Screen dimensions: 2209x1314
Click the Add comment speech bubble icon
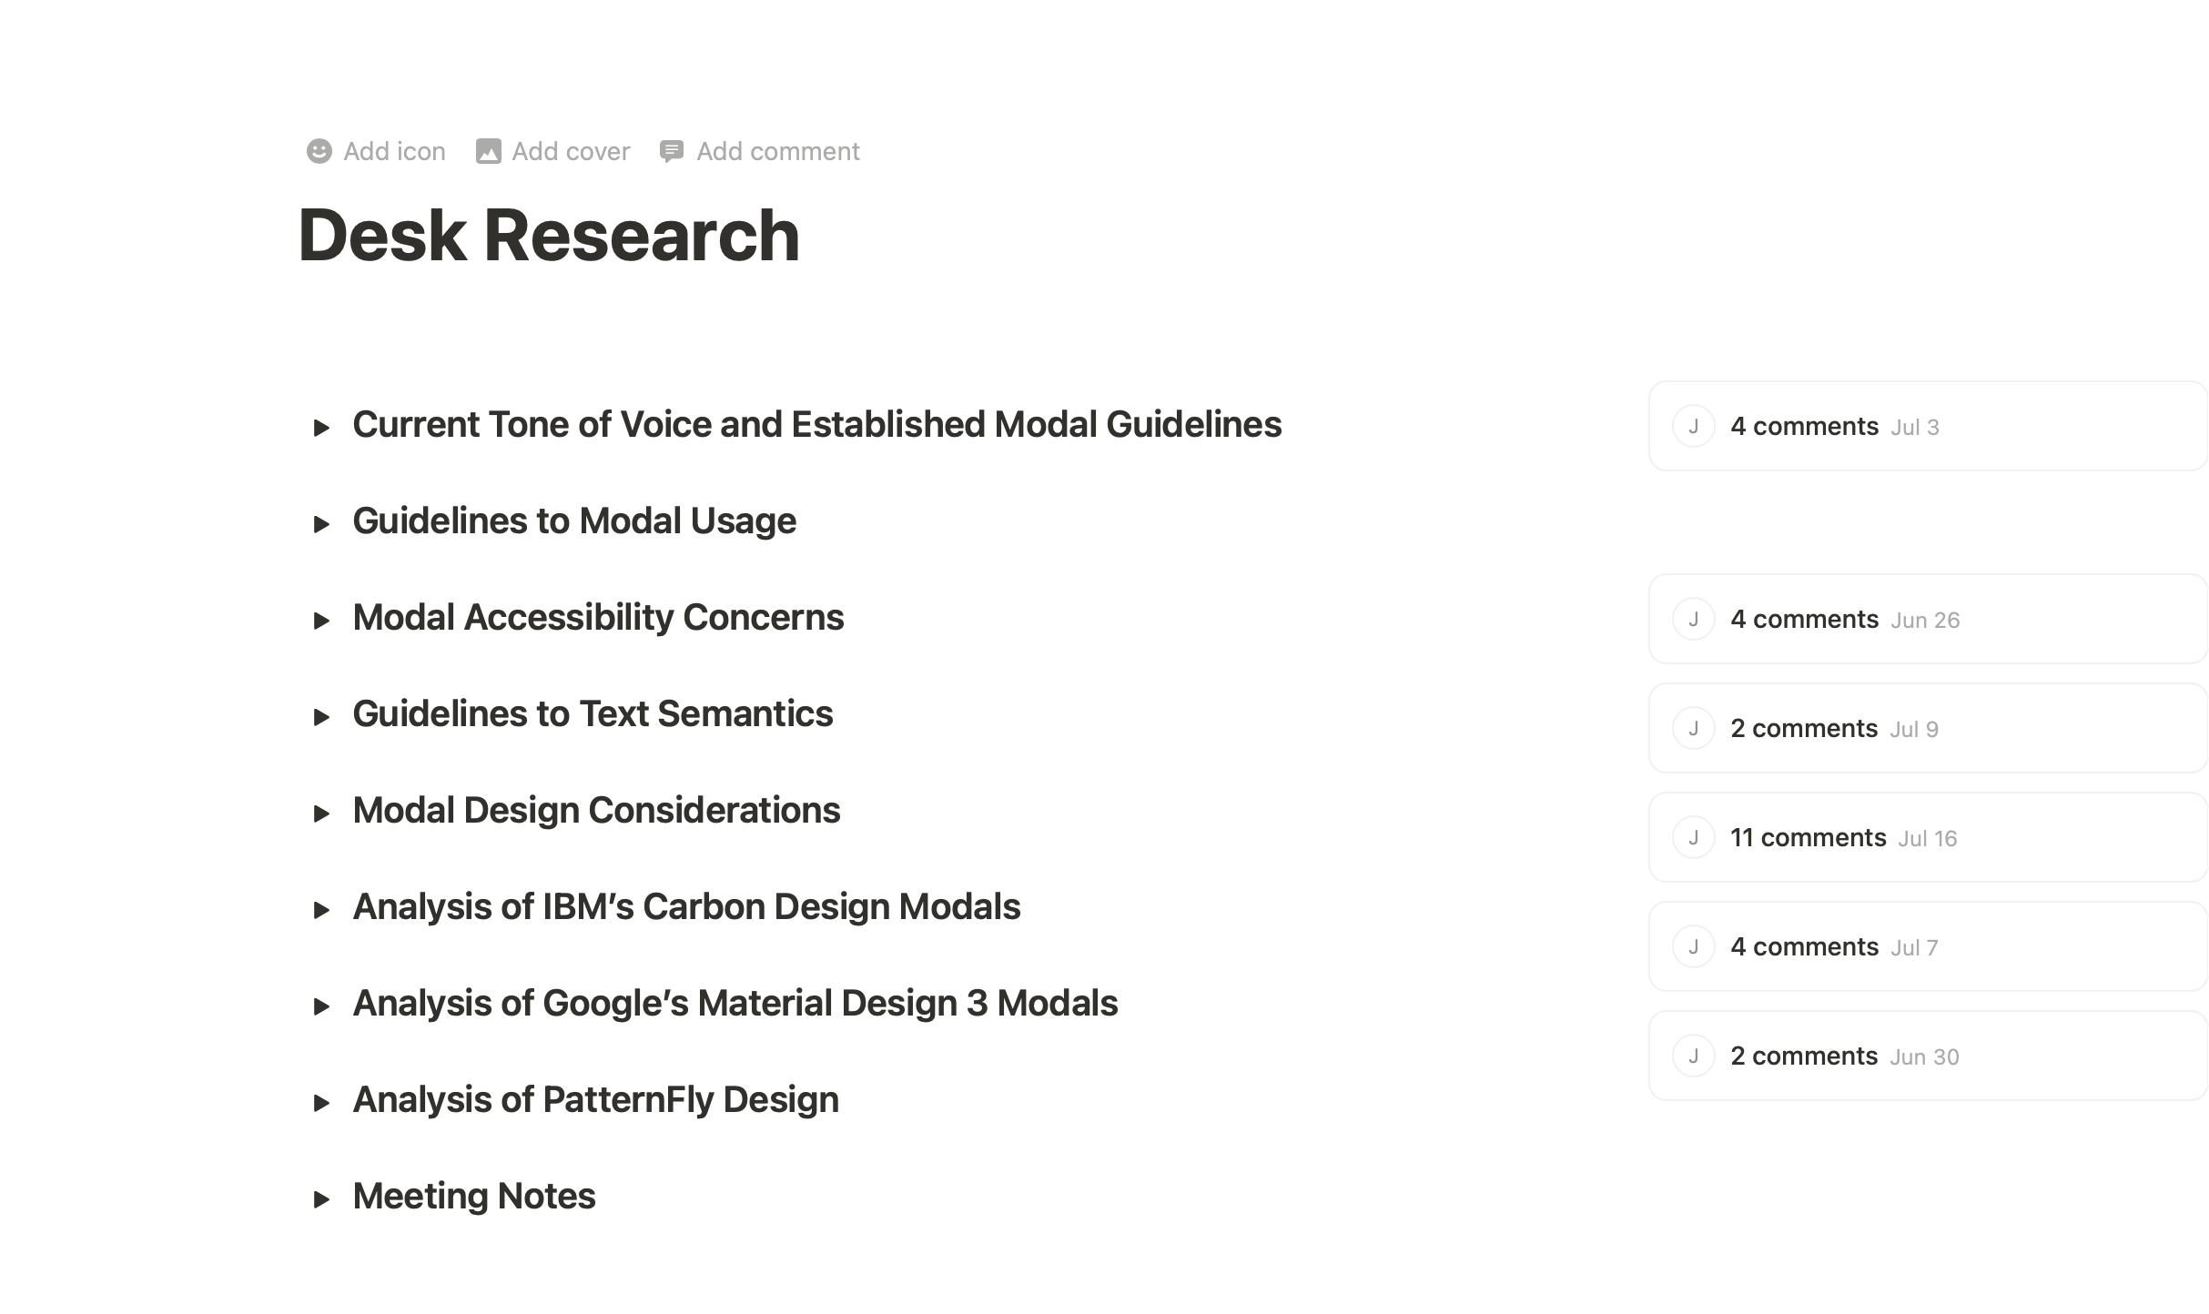tap(672, 151)
